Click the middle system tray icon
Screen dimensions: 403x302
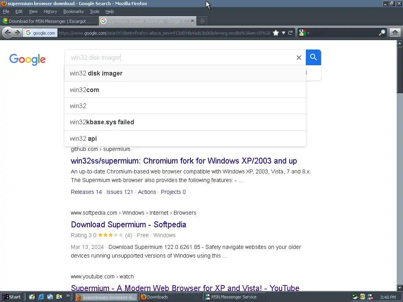point(362,297)
